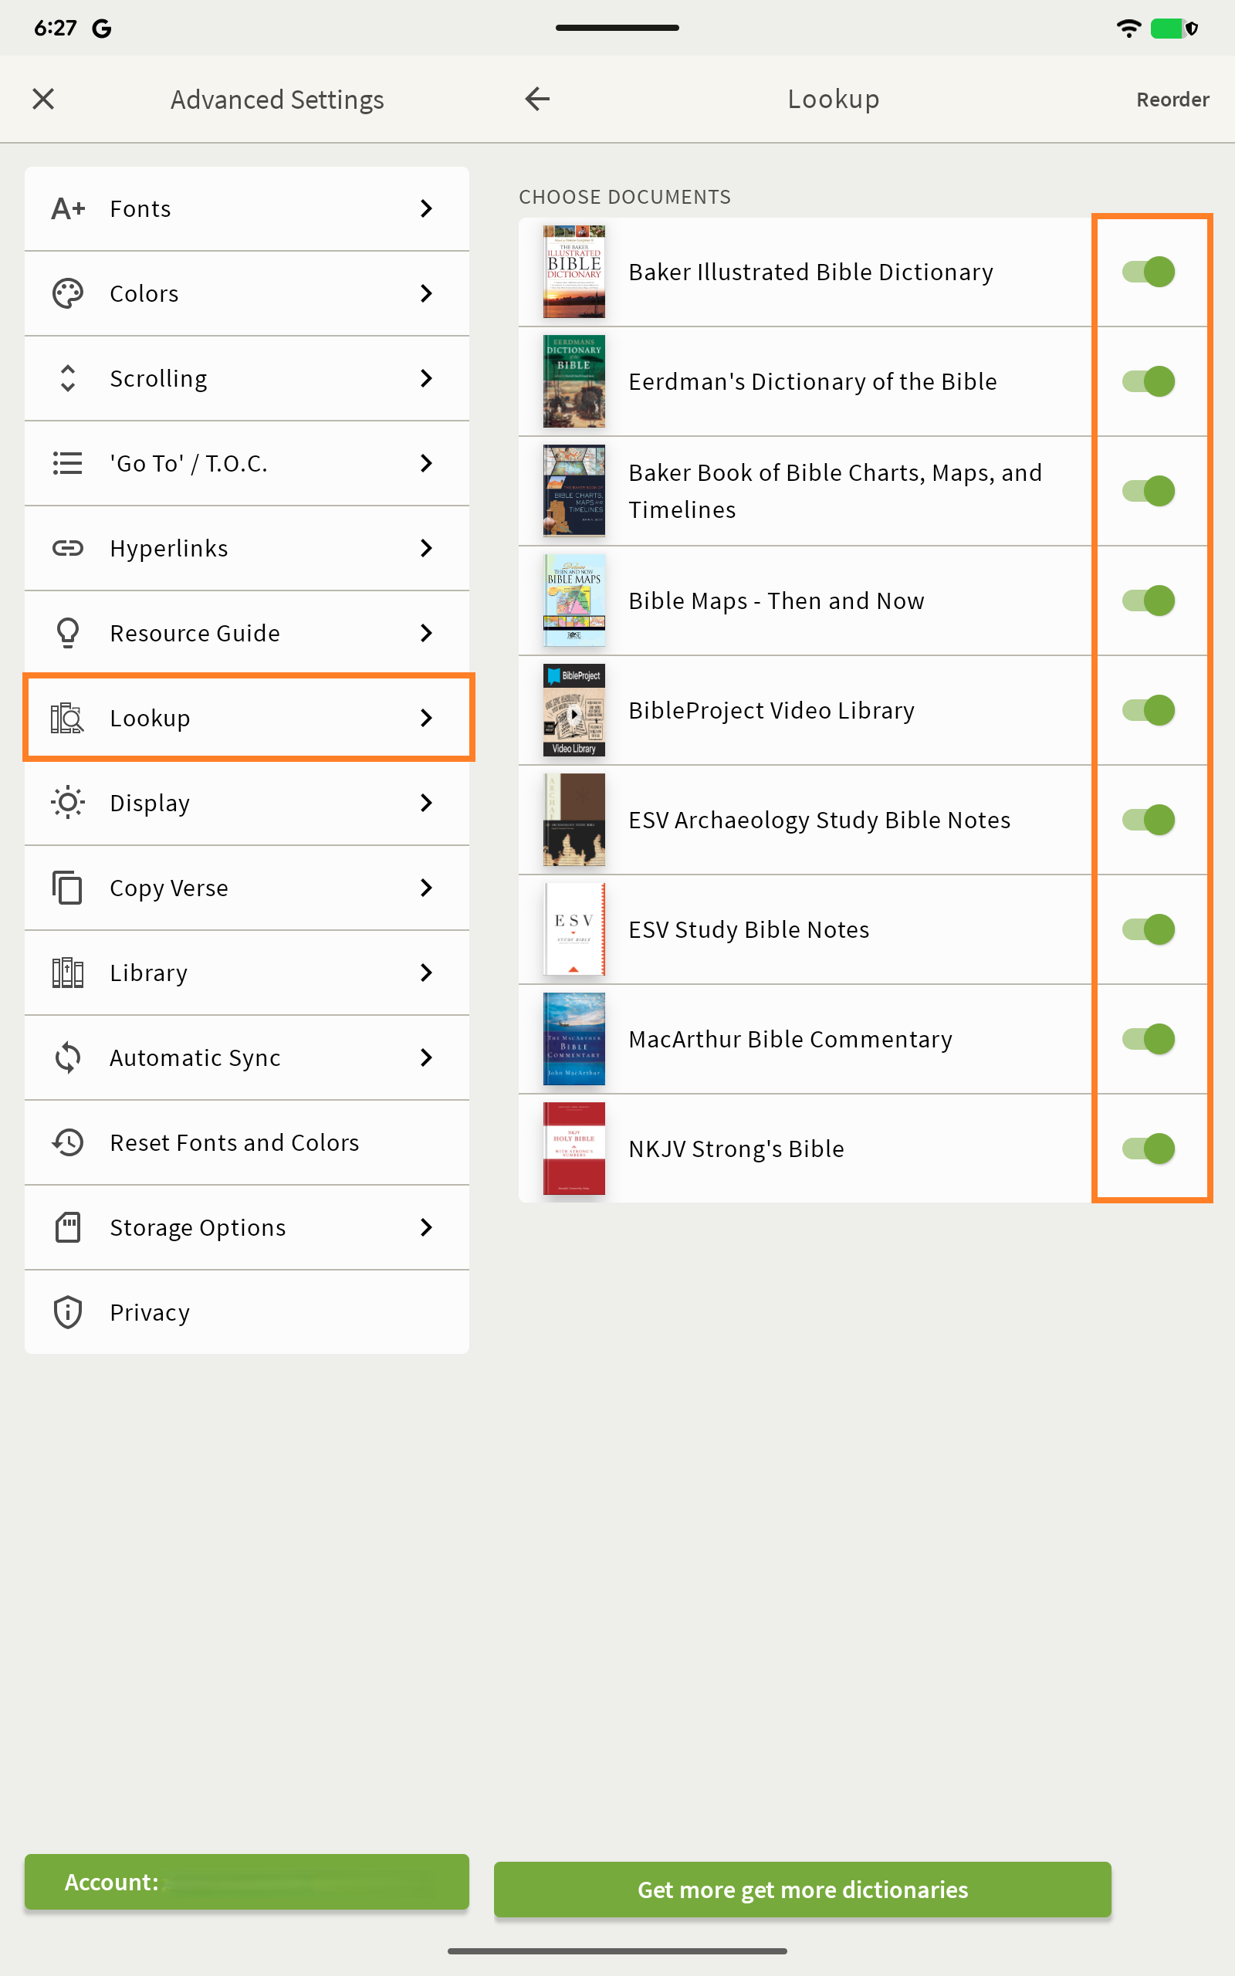The height and width of the screenshot is (1976, 1235).
Task: Close Advanced Settings with the X icon
Action: [x=43, y=100]
